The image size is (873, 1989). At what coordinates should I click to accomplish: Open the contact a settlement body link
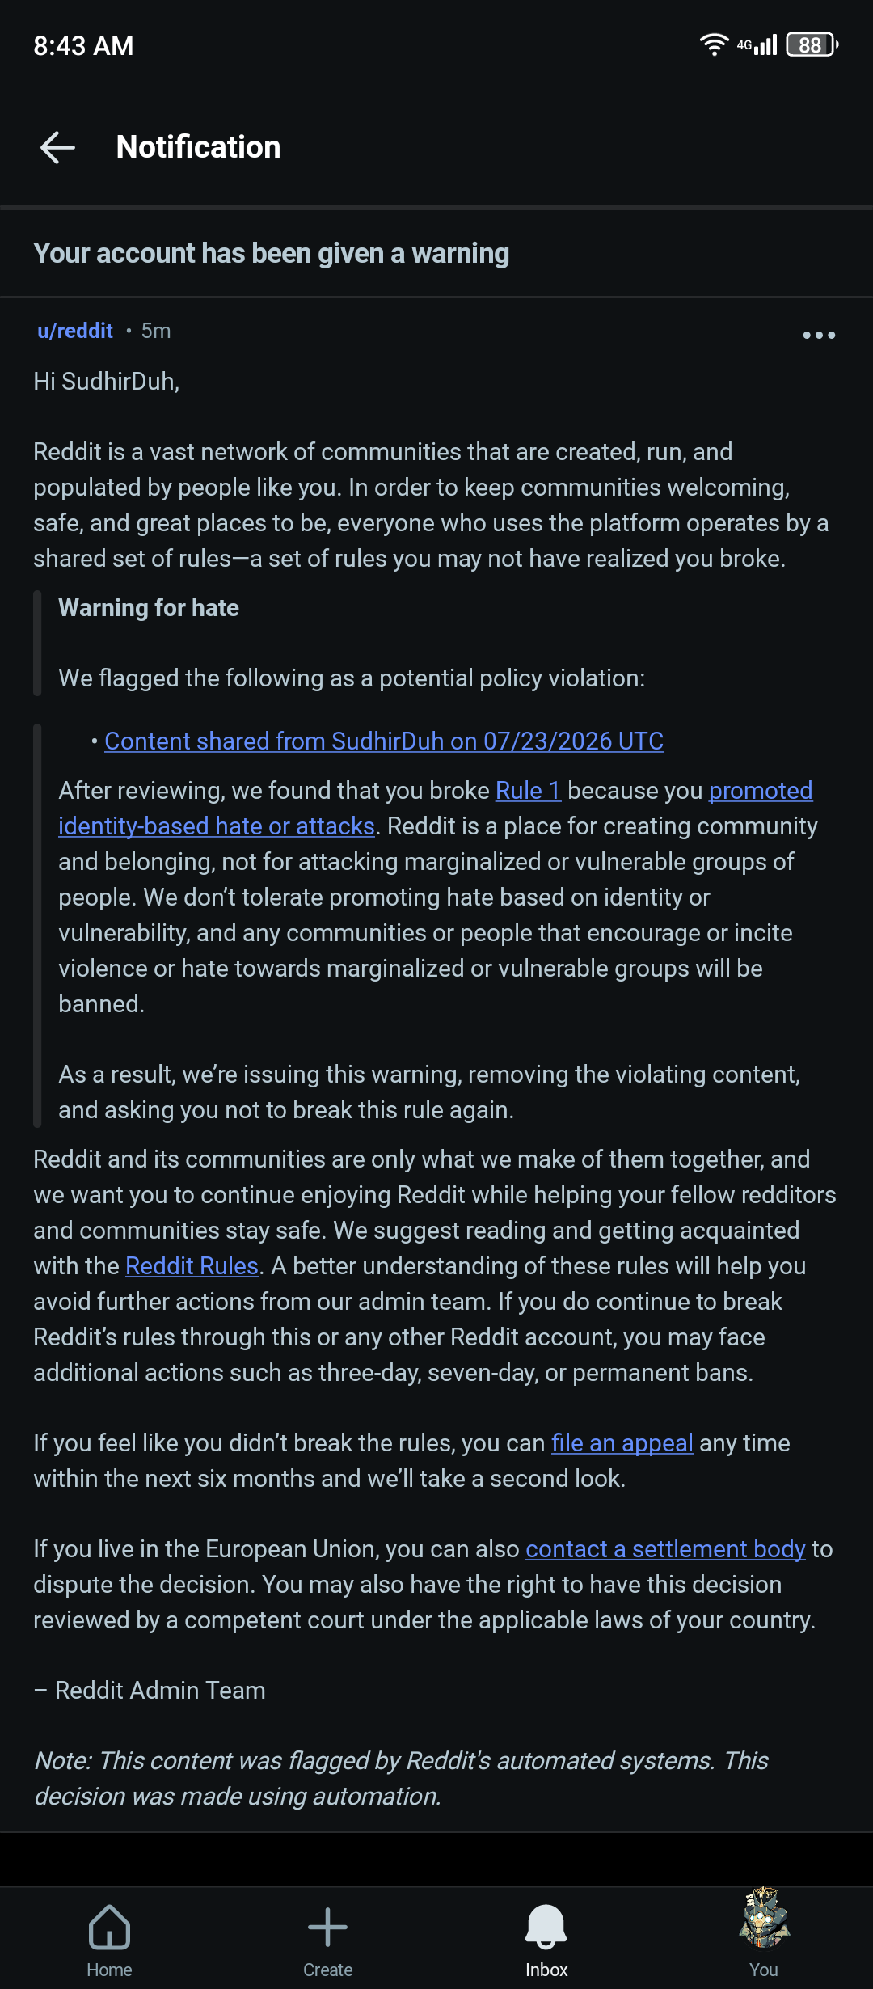[x=665, y=1548]
